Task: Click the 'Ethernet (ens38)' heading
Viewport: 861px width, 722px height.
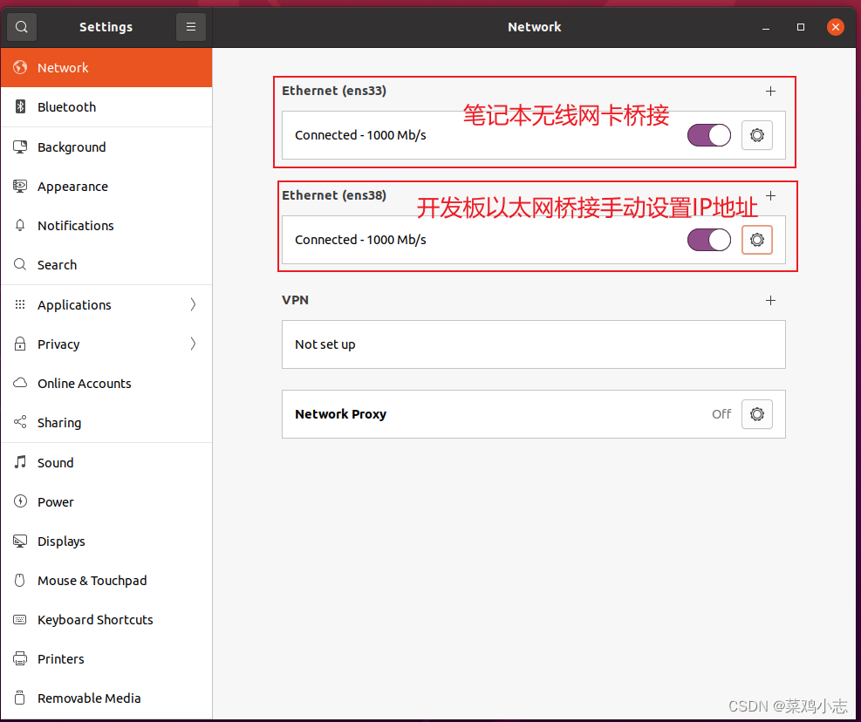Action: point(334,195)
